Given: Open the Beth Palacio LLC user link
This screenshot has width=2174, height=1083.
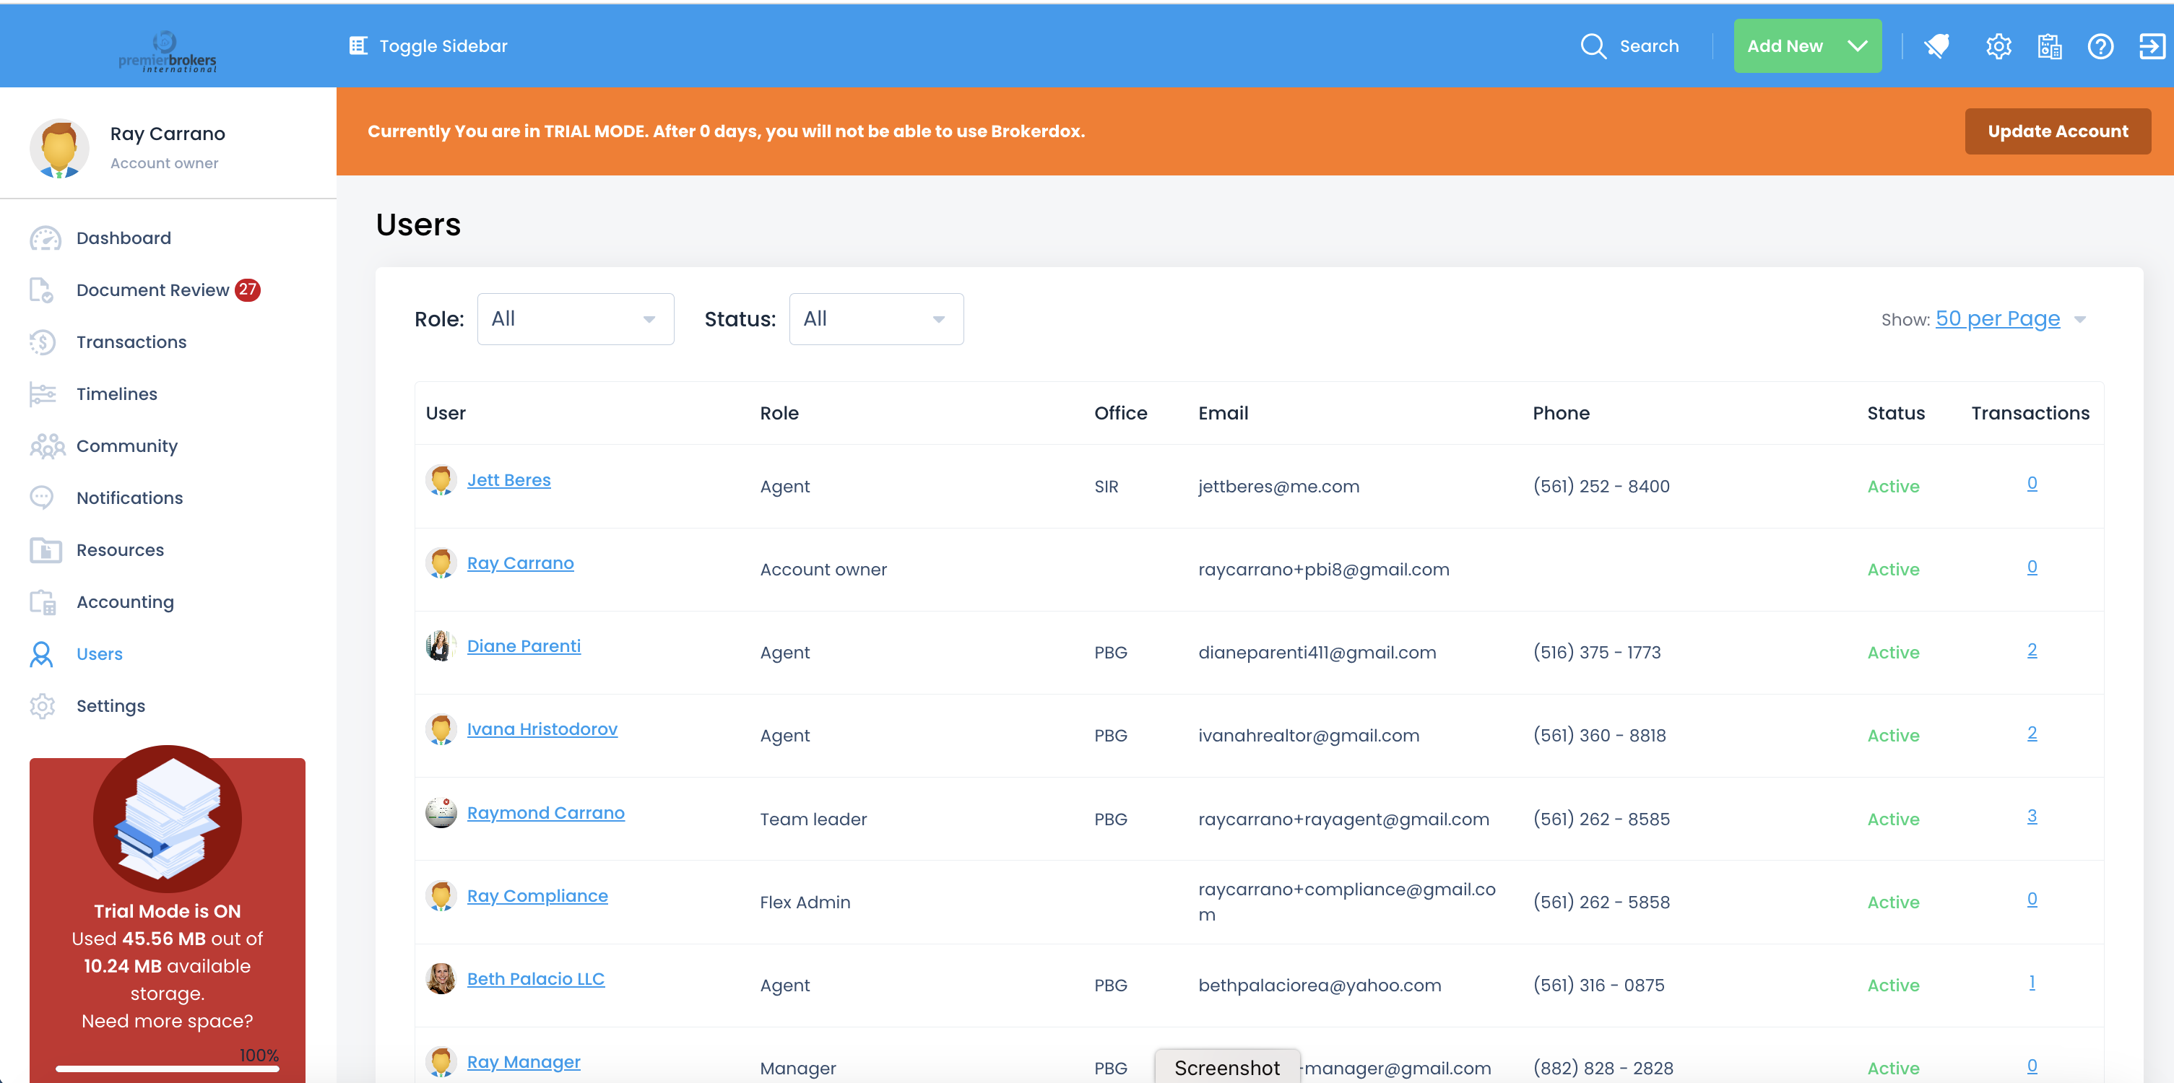Looking at the screenshot, I should tap(535, 979).
